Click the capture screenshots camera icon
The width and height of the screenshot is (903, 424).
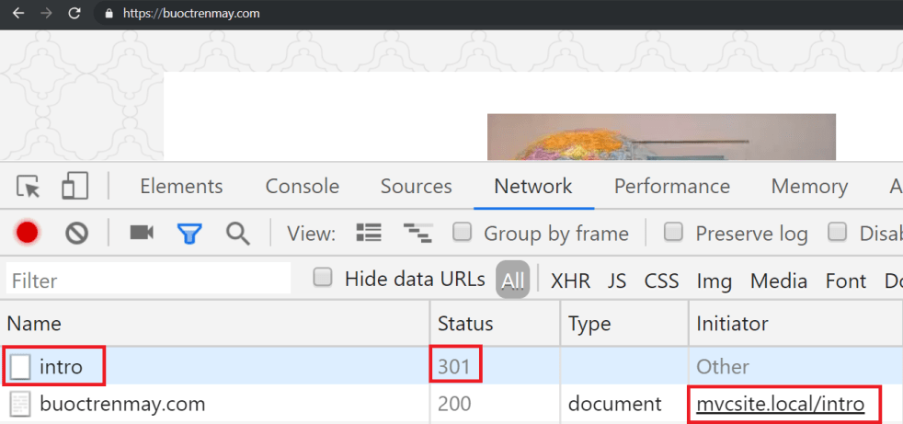tap(142, 233)
